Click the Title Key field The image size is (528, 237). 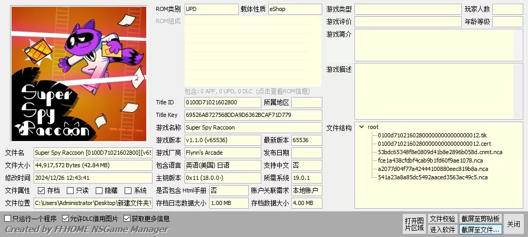(x=253, y=115)
